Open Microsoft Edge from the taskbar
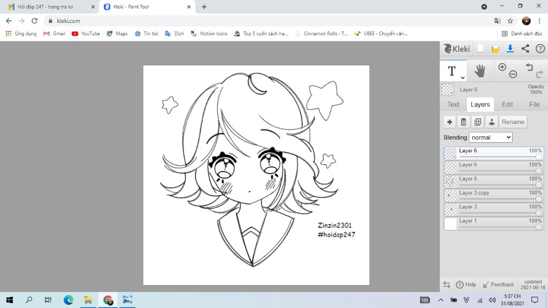Screen dimensions: 548x308 68,300
